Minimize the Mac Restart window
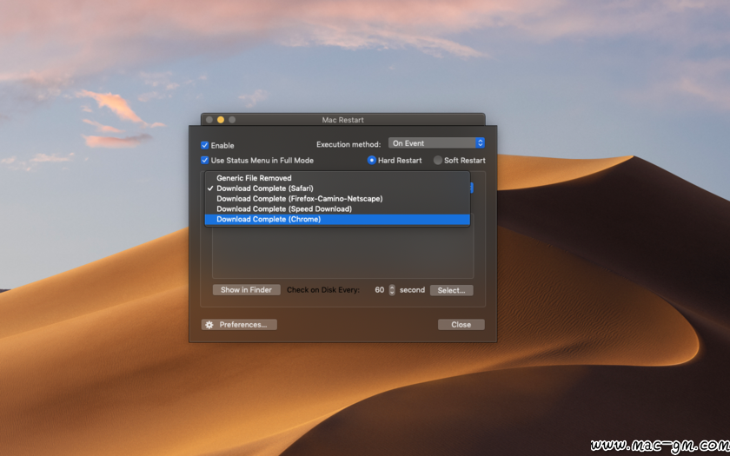 pyautogui.click(x=221, y=120)
